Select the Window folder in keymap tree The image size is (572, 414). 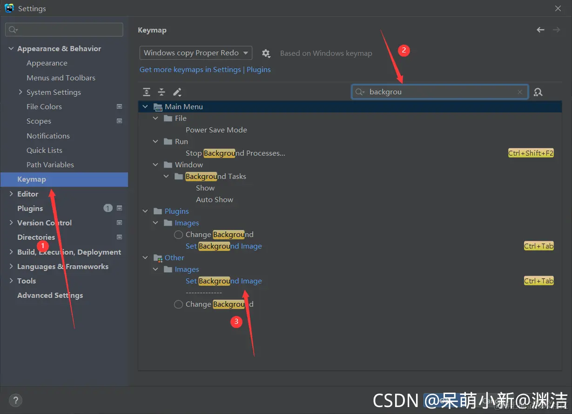click(x=189, y=165)
